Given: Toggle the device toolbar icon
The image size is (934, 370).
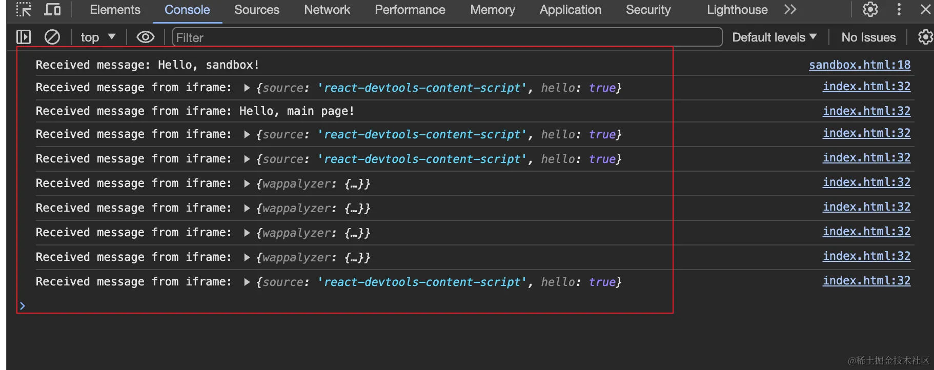Looking at the screenshot, I should pyautogui.click(x=52, y=10).
